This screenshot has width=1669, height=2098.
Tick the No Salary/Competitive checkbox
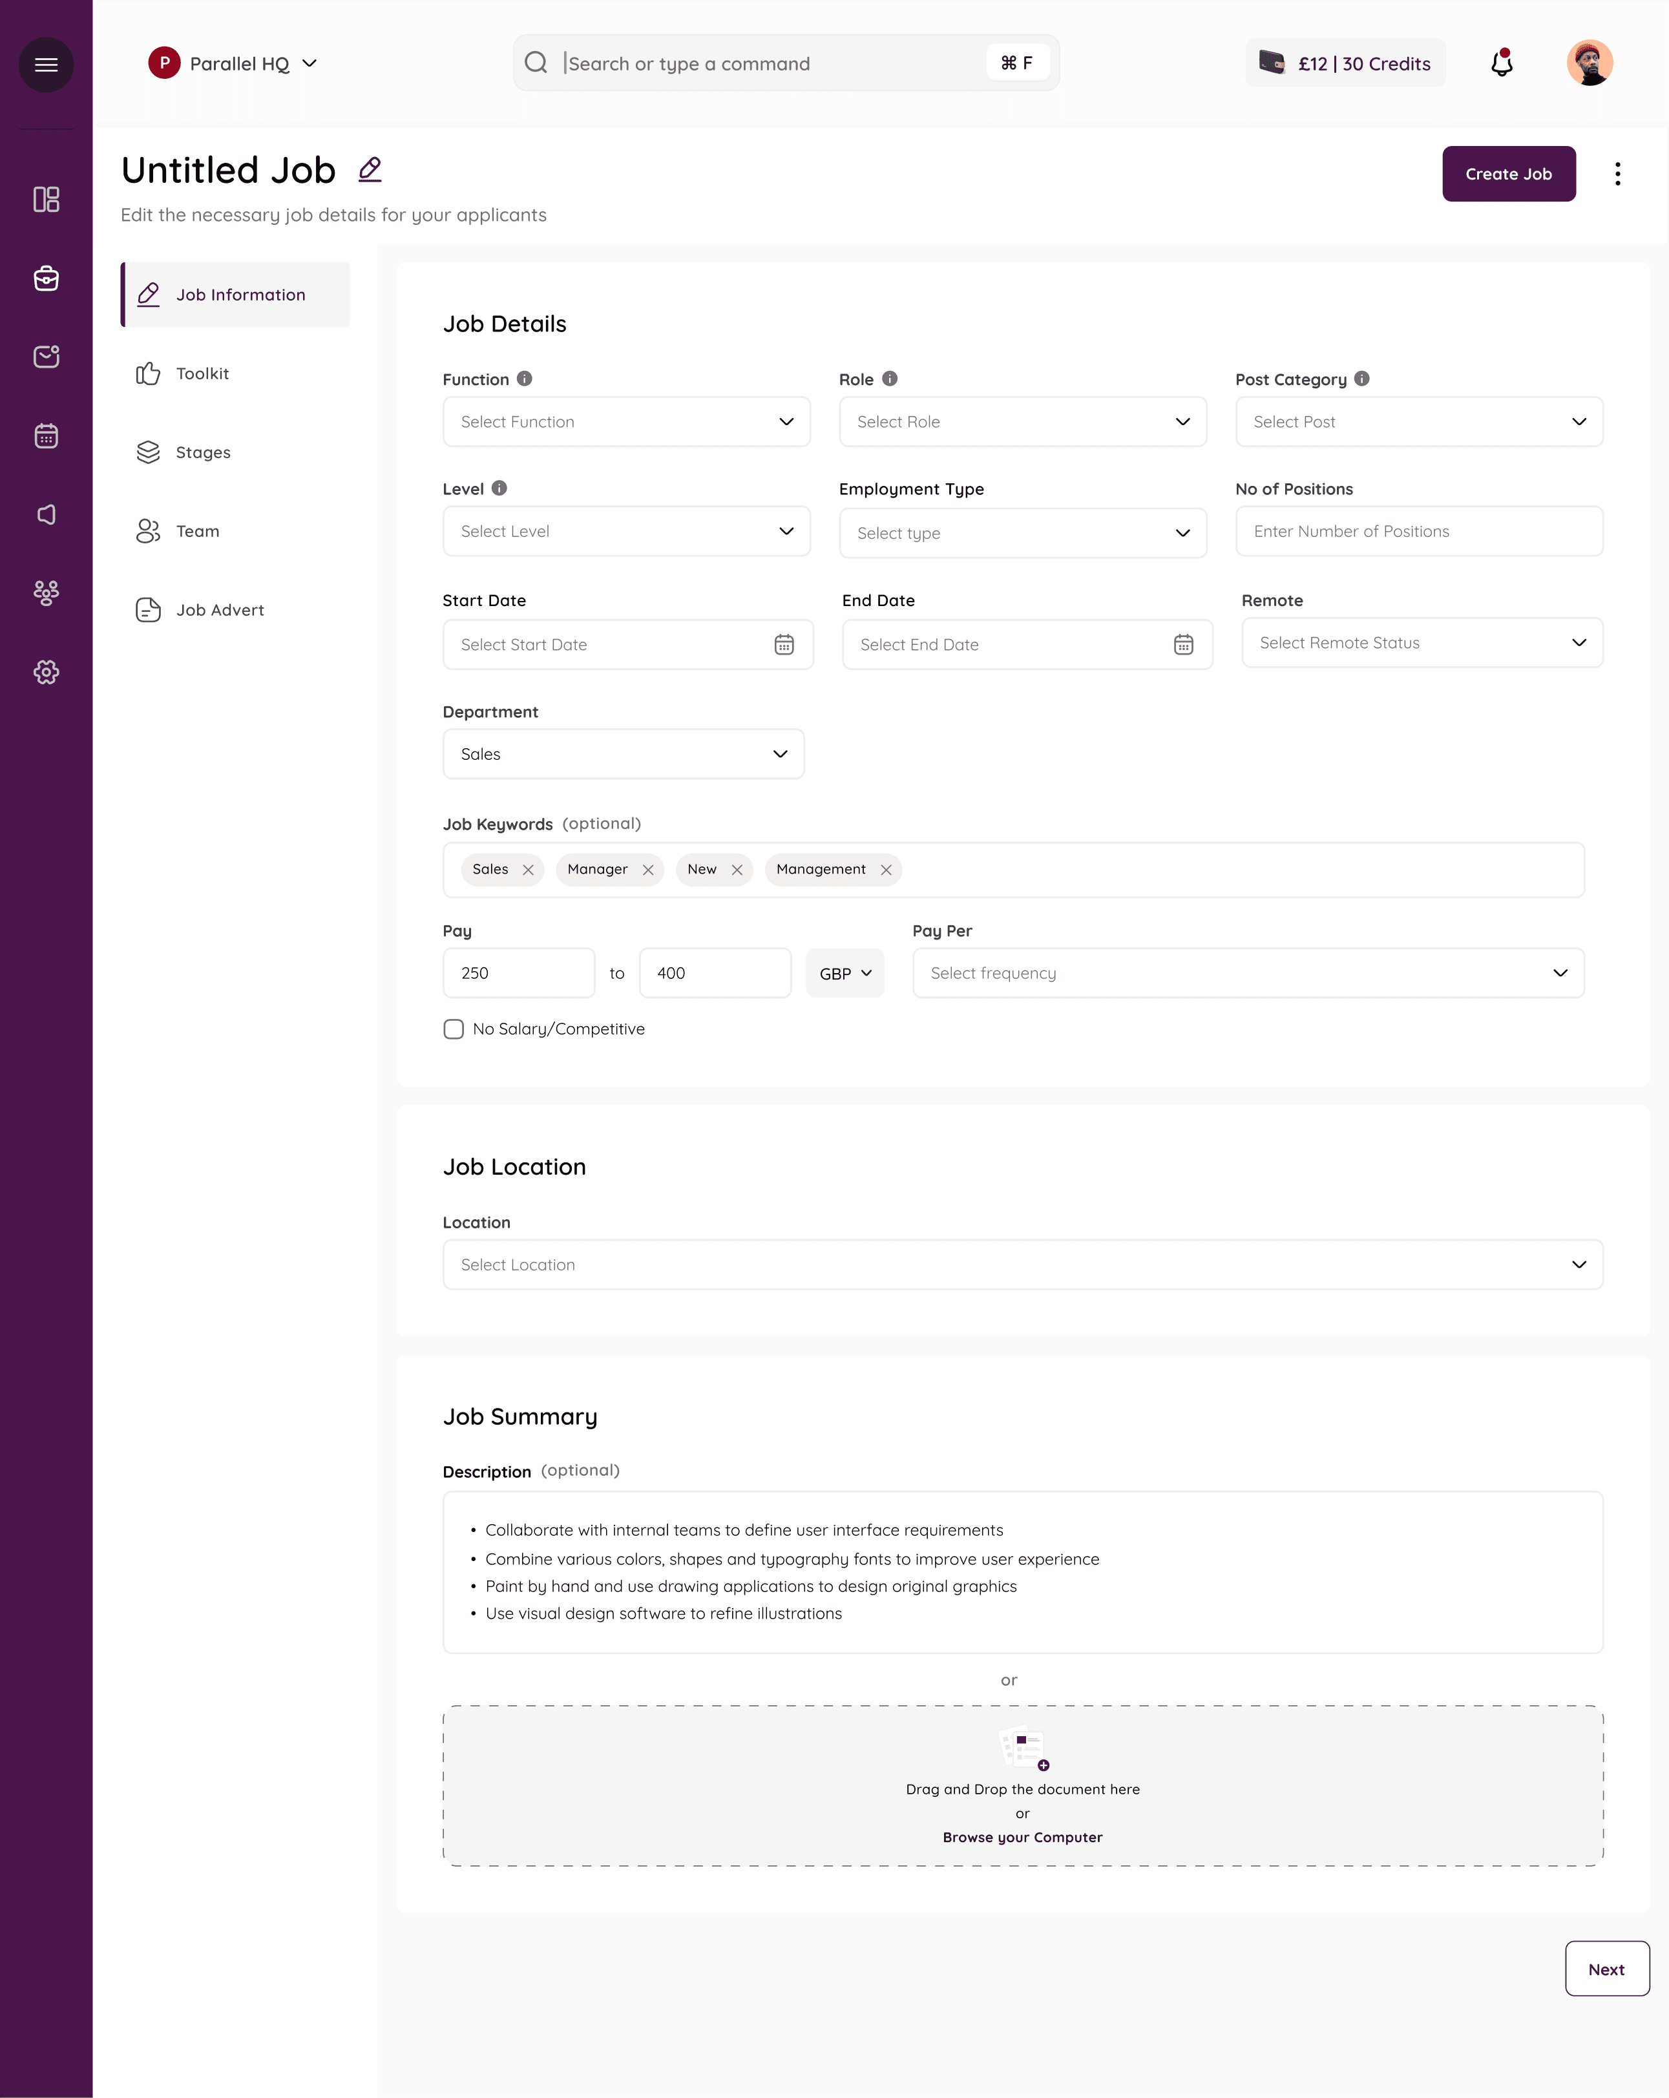pos(454,1029)
